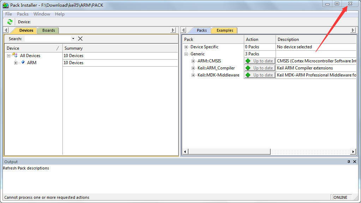Expand the ARM::CMSIS pack
The height and width of the screenshot is (203, 361).
point(193,61)
